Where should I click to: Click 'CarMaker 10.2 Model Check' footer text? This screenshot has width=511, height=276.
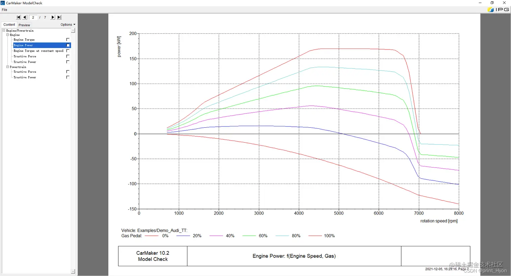tap(153, 256)
